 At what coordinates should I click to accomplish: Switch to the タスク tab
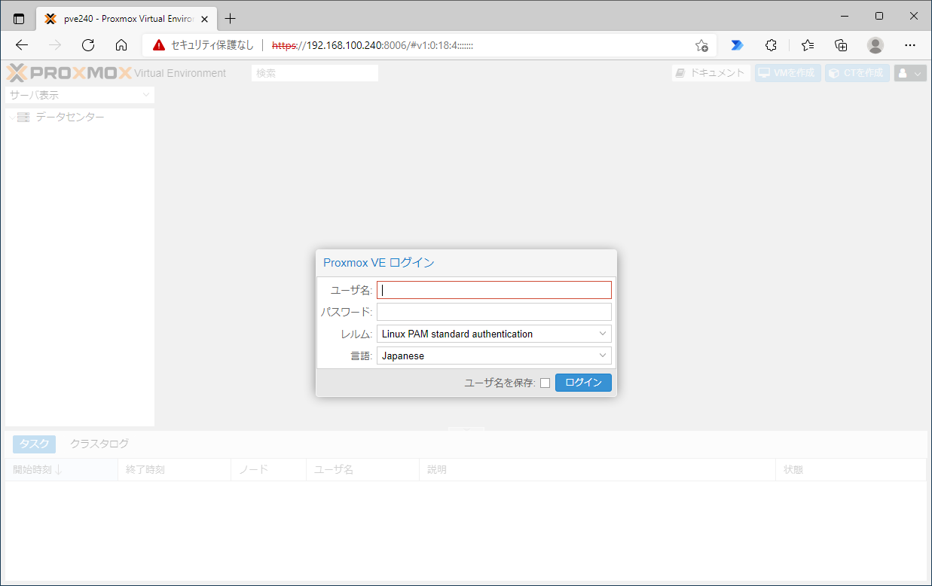coord(34,444)
